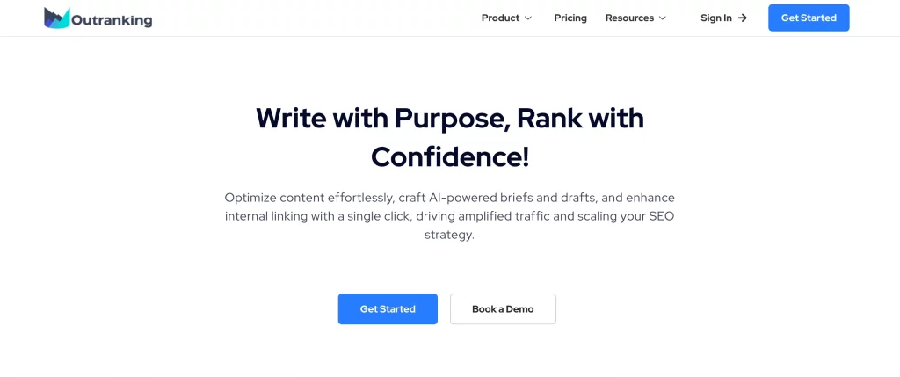Click the word "strategy." ending the description
The height and width of the screenshot is (377, 900).
(x=449, y=236)
